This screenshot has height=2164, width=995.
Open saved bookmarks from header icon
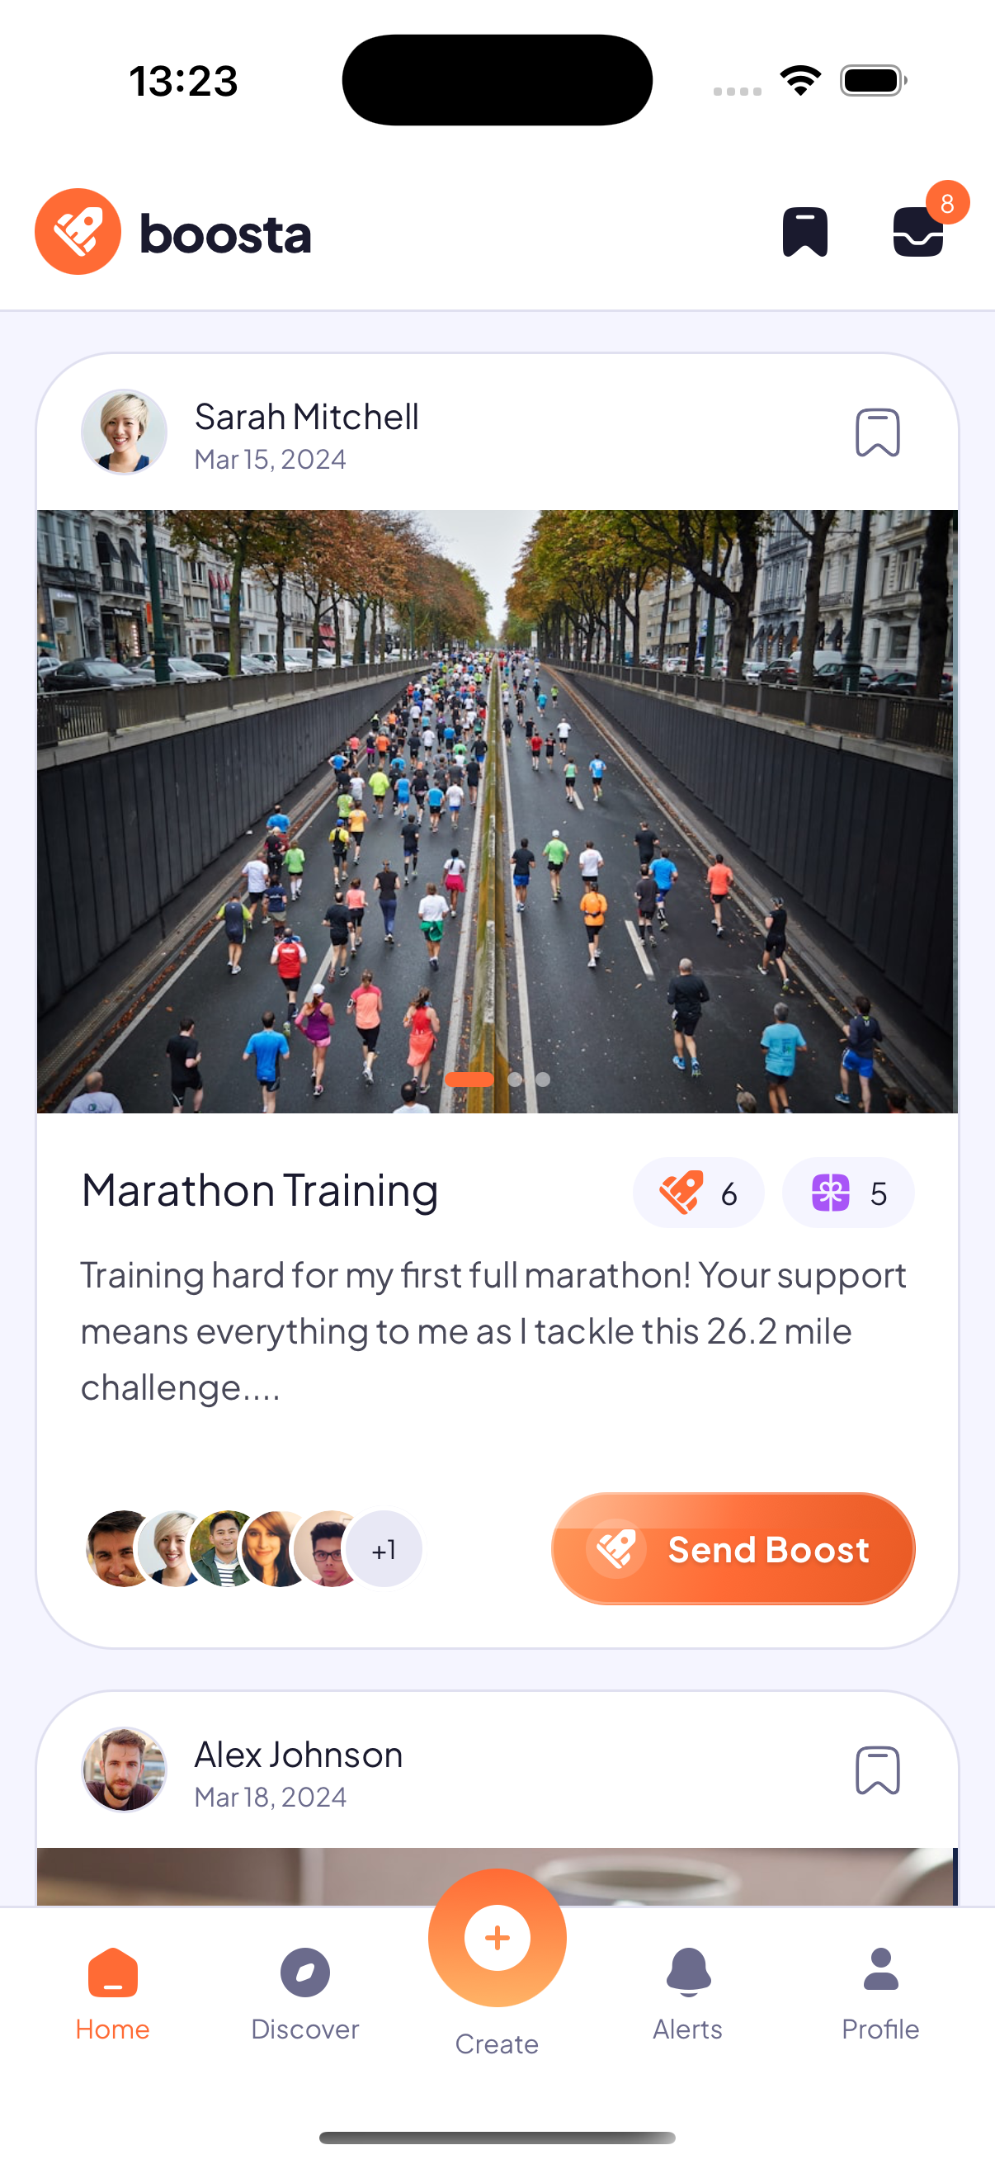pyautogui.click(x=804, y=232)
